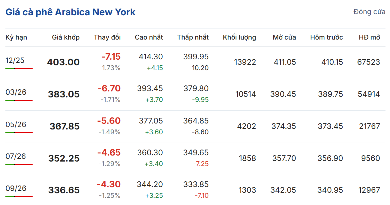The height and width of the screenshot is (205, 390).
Task: Click the 'Hôm trước' column header
Action: point(326,37)
